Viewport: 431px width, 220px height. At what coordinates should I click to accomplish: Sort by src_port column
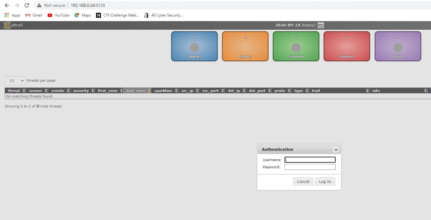click(x=212, y=91)
